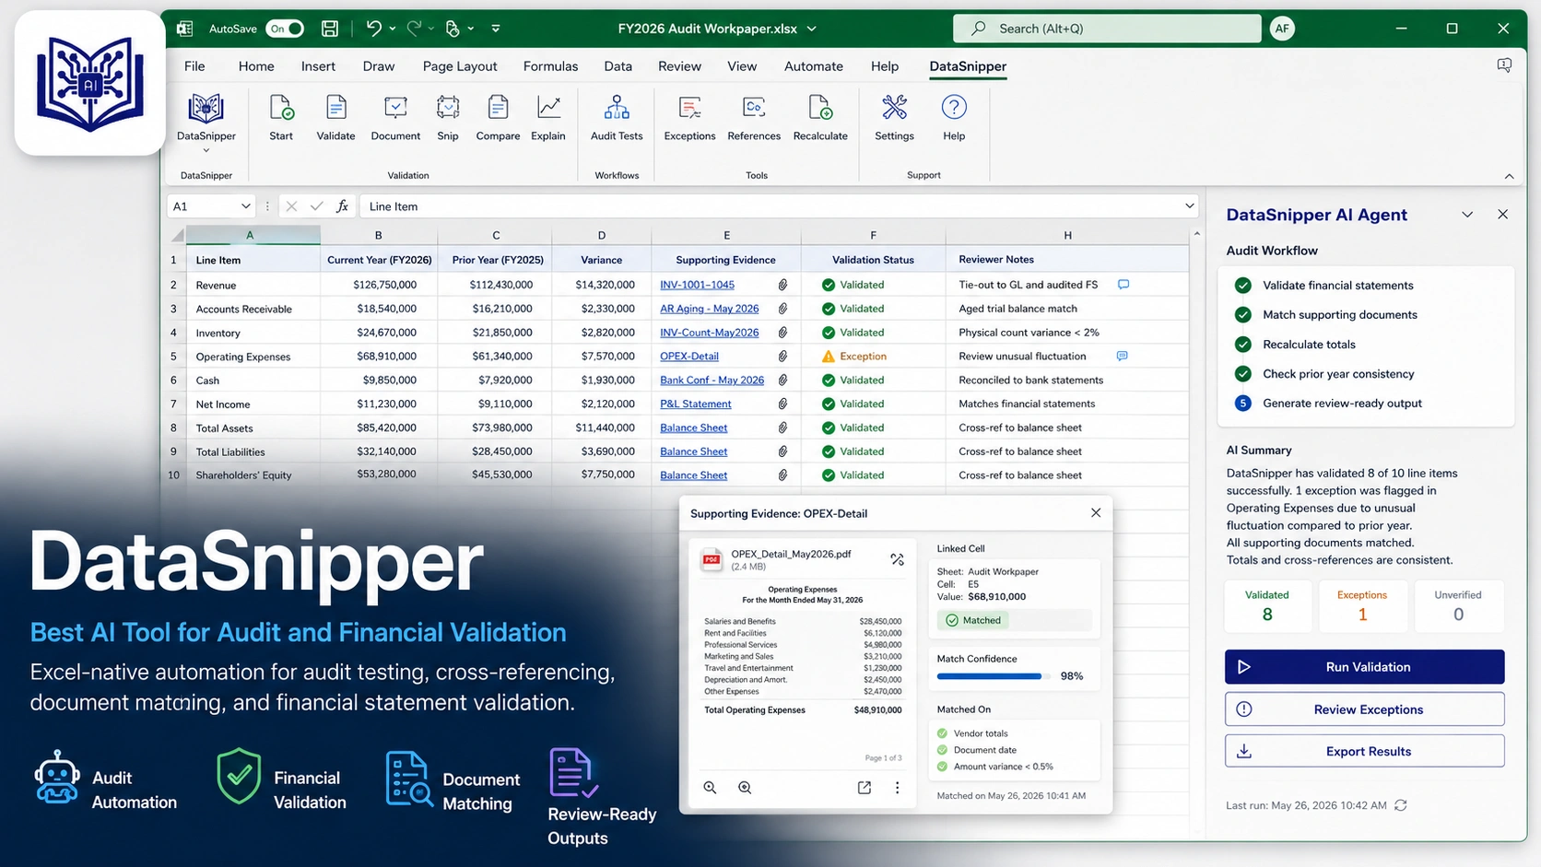Screen dimensions: 1541x867
Task: Collapse DataSnipper AI Agent pane chevron
Action: (x=1467, y=215)
